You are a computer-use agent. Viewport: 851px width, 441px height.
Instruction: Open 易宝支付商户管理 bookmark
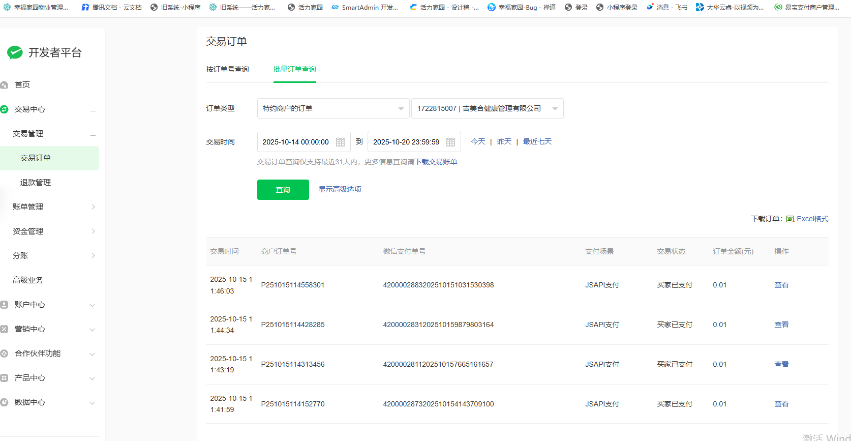pyautogui.click(x=807, y=7)
